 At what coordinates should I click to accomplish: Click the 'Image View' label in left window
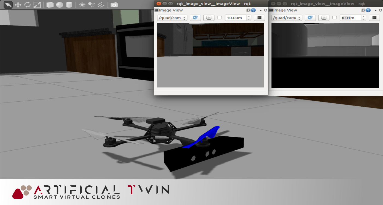tap(171, 10)
